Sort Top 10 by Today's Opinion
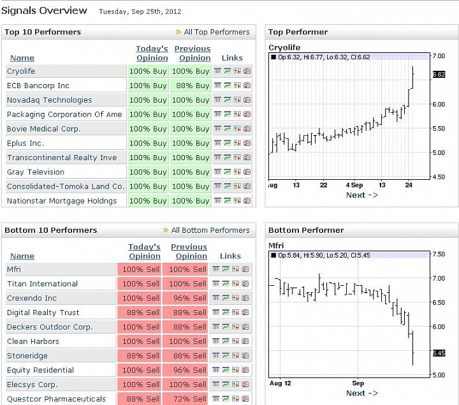 coord(152,54)
